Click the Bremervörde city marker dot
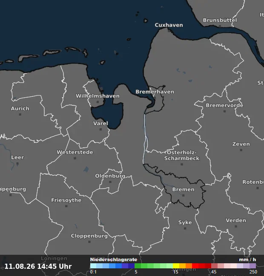The height and width of the screenshot is (276, 264). click(x=224, y=111)
